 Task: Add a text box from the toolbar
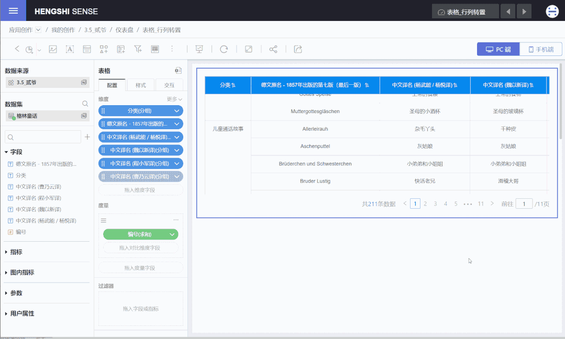point(69,49)
